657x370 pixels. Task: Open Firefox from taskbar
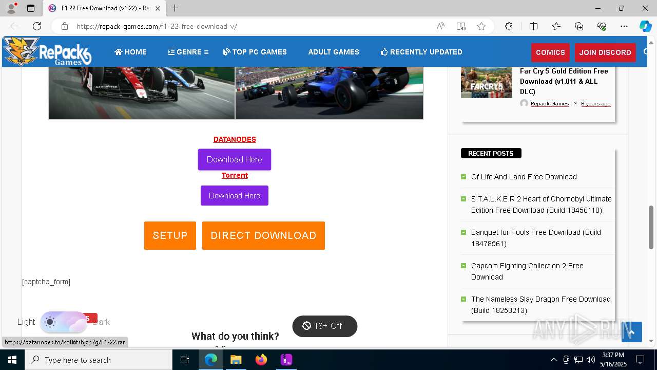point(261,360)
